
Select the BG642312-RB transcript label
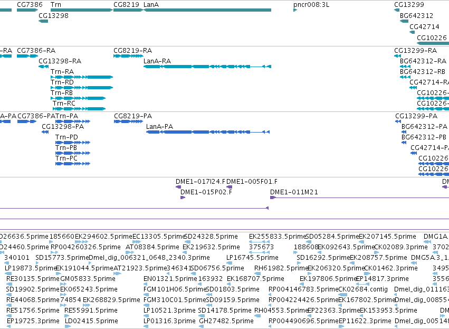pyautogui.click(x=423, y=72)
